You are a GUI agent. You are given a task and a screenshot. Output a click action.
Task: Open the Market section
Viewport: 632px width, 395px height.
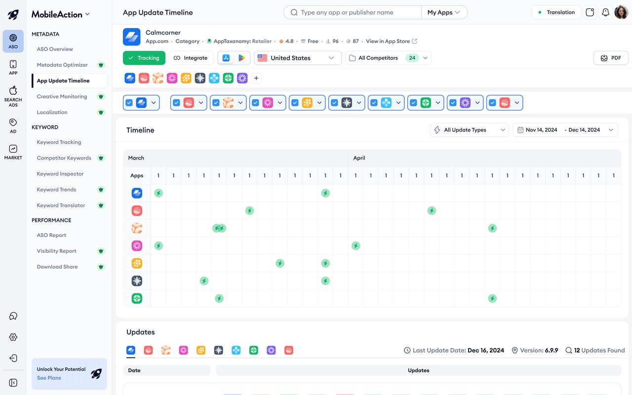13,152
